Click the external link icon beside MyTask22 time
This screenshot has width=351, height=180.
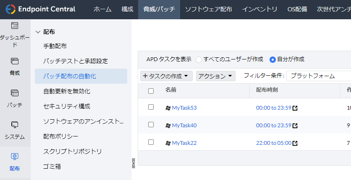295,143
